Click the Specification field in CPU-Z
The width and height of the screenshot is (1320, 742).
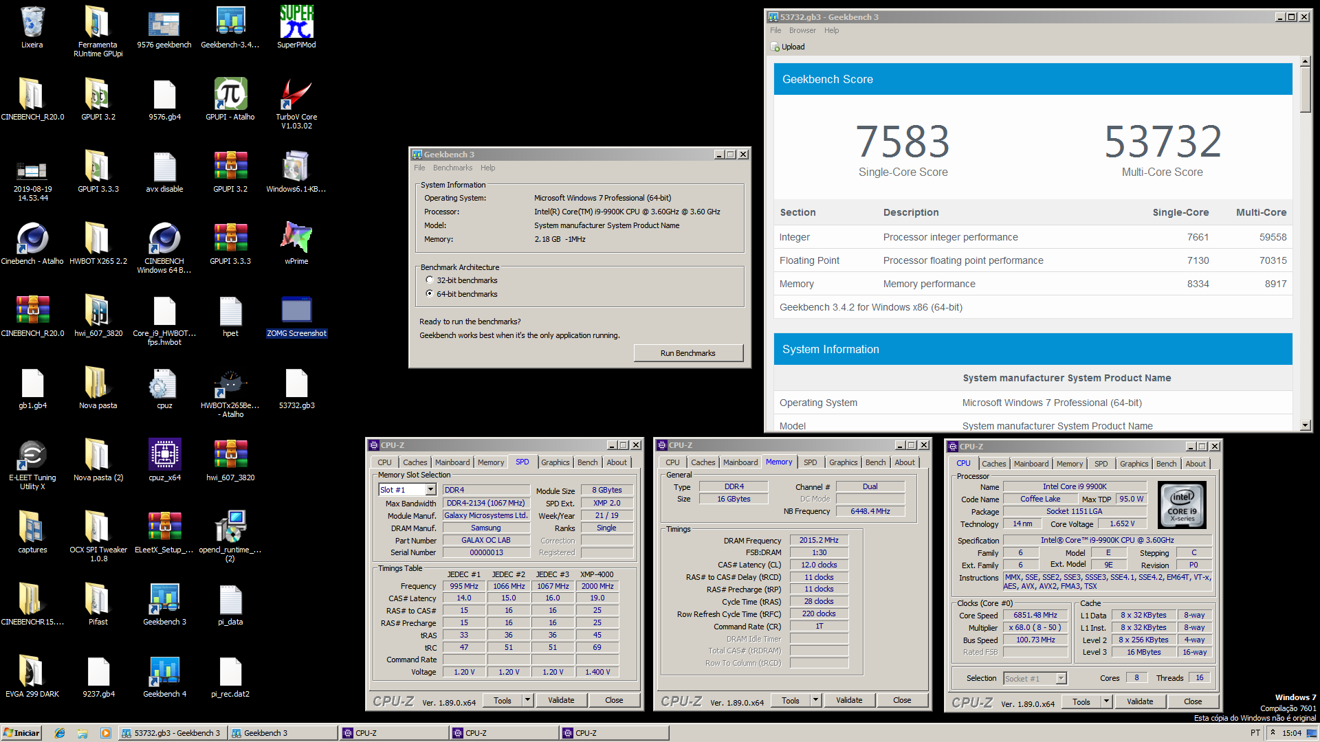1107,541
